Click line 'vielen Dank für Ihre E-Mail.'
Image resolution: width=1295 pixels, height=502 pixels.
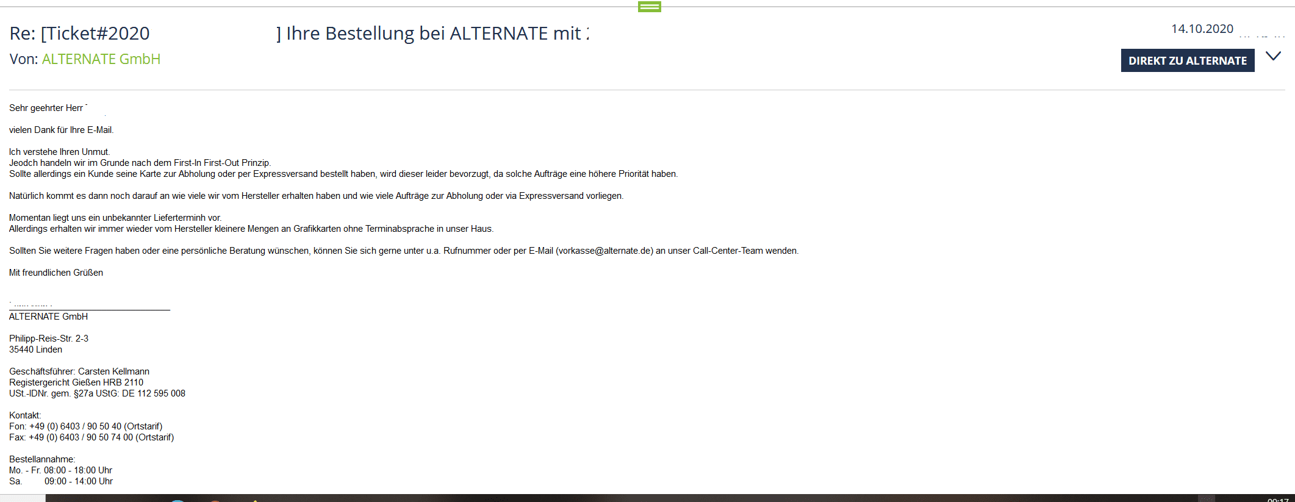tap(62, 130)
